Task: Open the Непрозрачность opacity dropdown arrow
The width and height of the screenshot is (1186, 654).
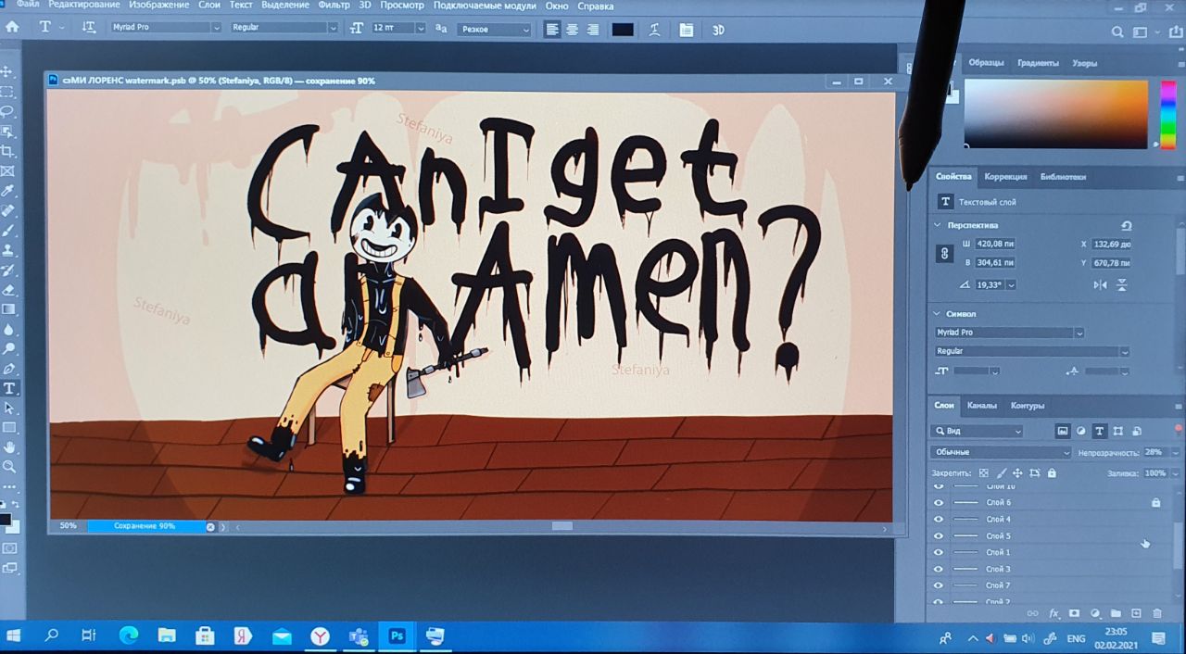Action: pyautogui.click(x=1176, y=453)
